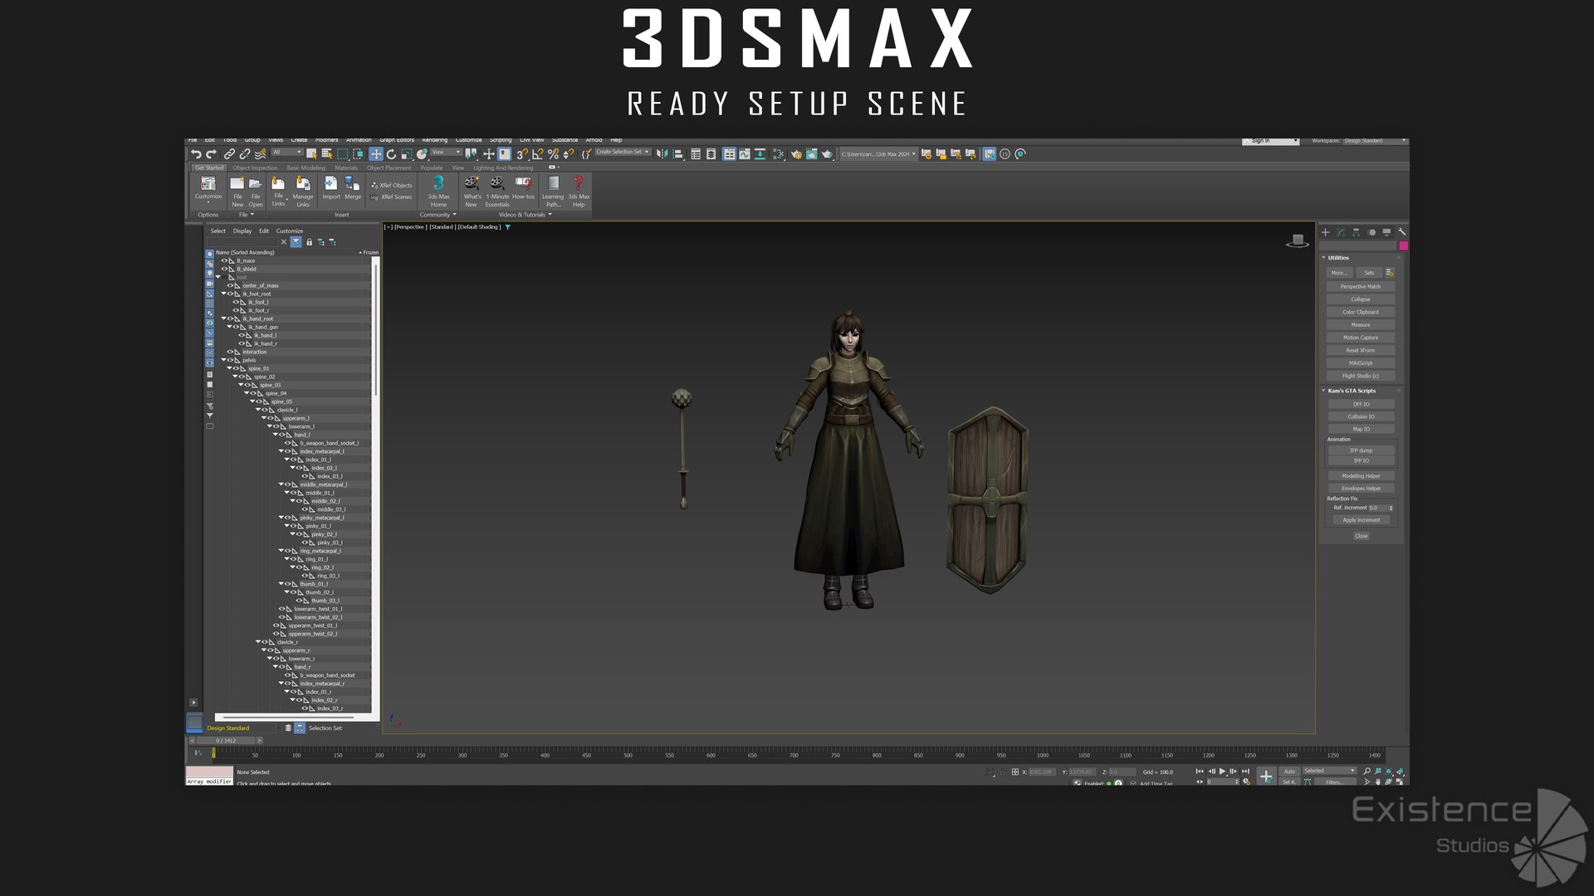Click the Envelopes Helper button
This screenshot has height=896, width=1594.
click(1362, 489)
